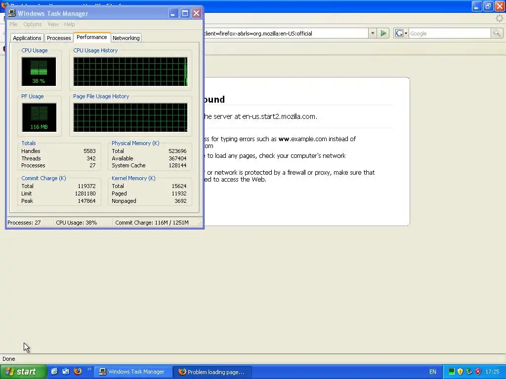Switch to the Windows Task Manager taskbar button
Viewport: 506px width, 379px height.
132,372
